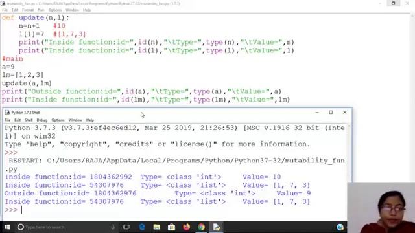This screenshot has height=233, width=415.
Task: Open Microsoft Store from the taskbar
Action: (171, 227)
